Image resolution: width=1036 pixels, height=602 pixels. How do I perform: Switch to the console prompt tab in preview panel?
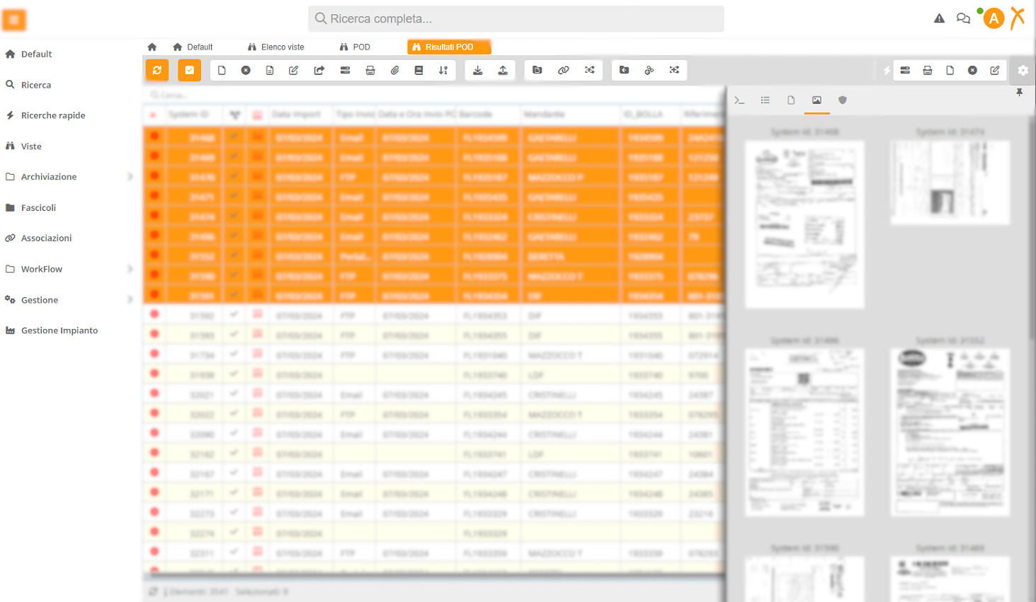(739, 100)
